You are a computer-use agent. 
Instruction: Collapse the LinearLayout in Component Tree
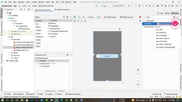click(x=36, y=63)
